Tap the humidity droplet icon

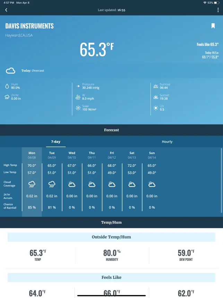(7, 86)
